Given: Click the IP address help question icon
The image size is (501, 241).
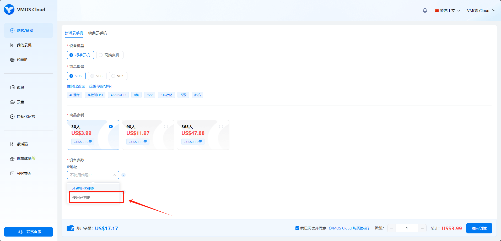Looking at the screenshot, I should coord(123,175).
